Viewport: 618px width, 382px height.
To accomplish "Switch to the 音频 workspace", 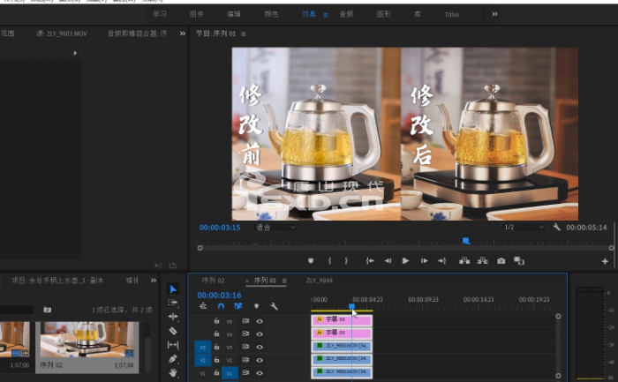I will 346,14.
